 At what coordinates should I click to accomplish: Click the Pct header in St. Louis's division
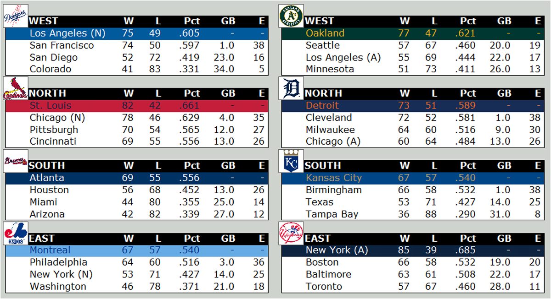point(191,93)
